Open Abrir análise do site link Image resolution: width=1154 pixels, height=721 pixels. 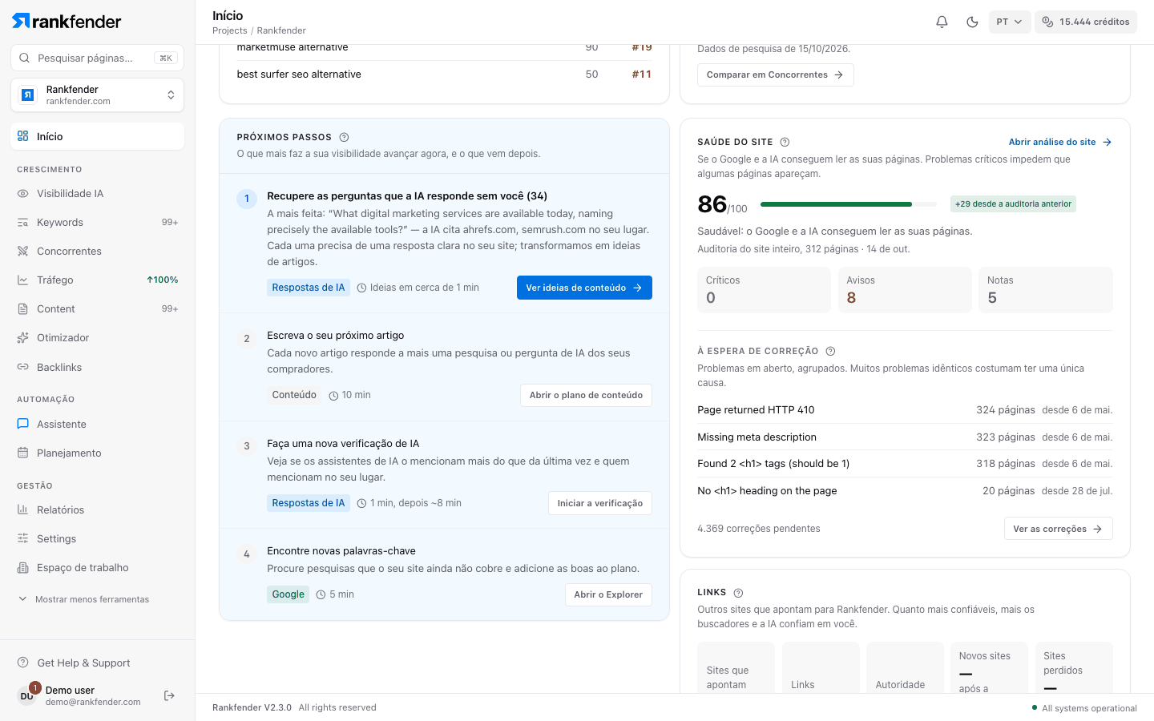click(1060, 142)
